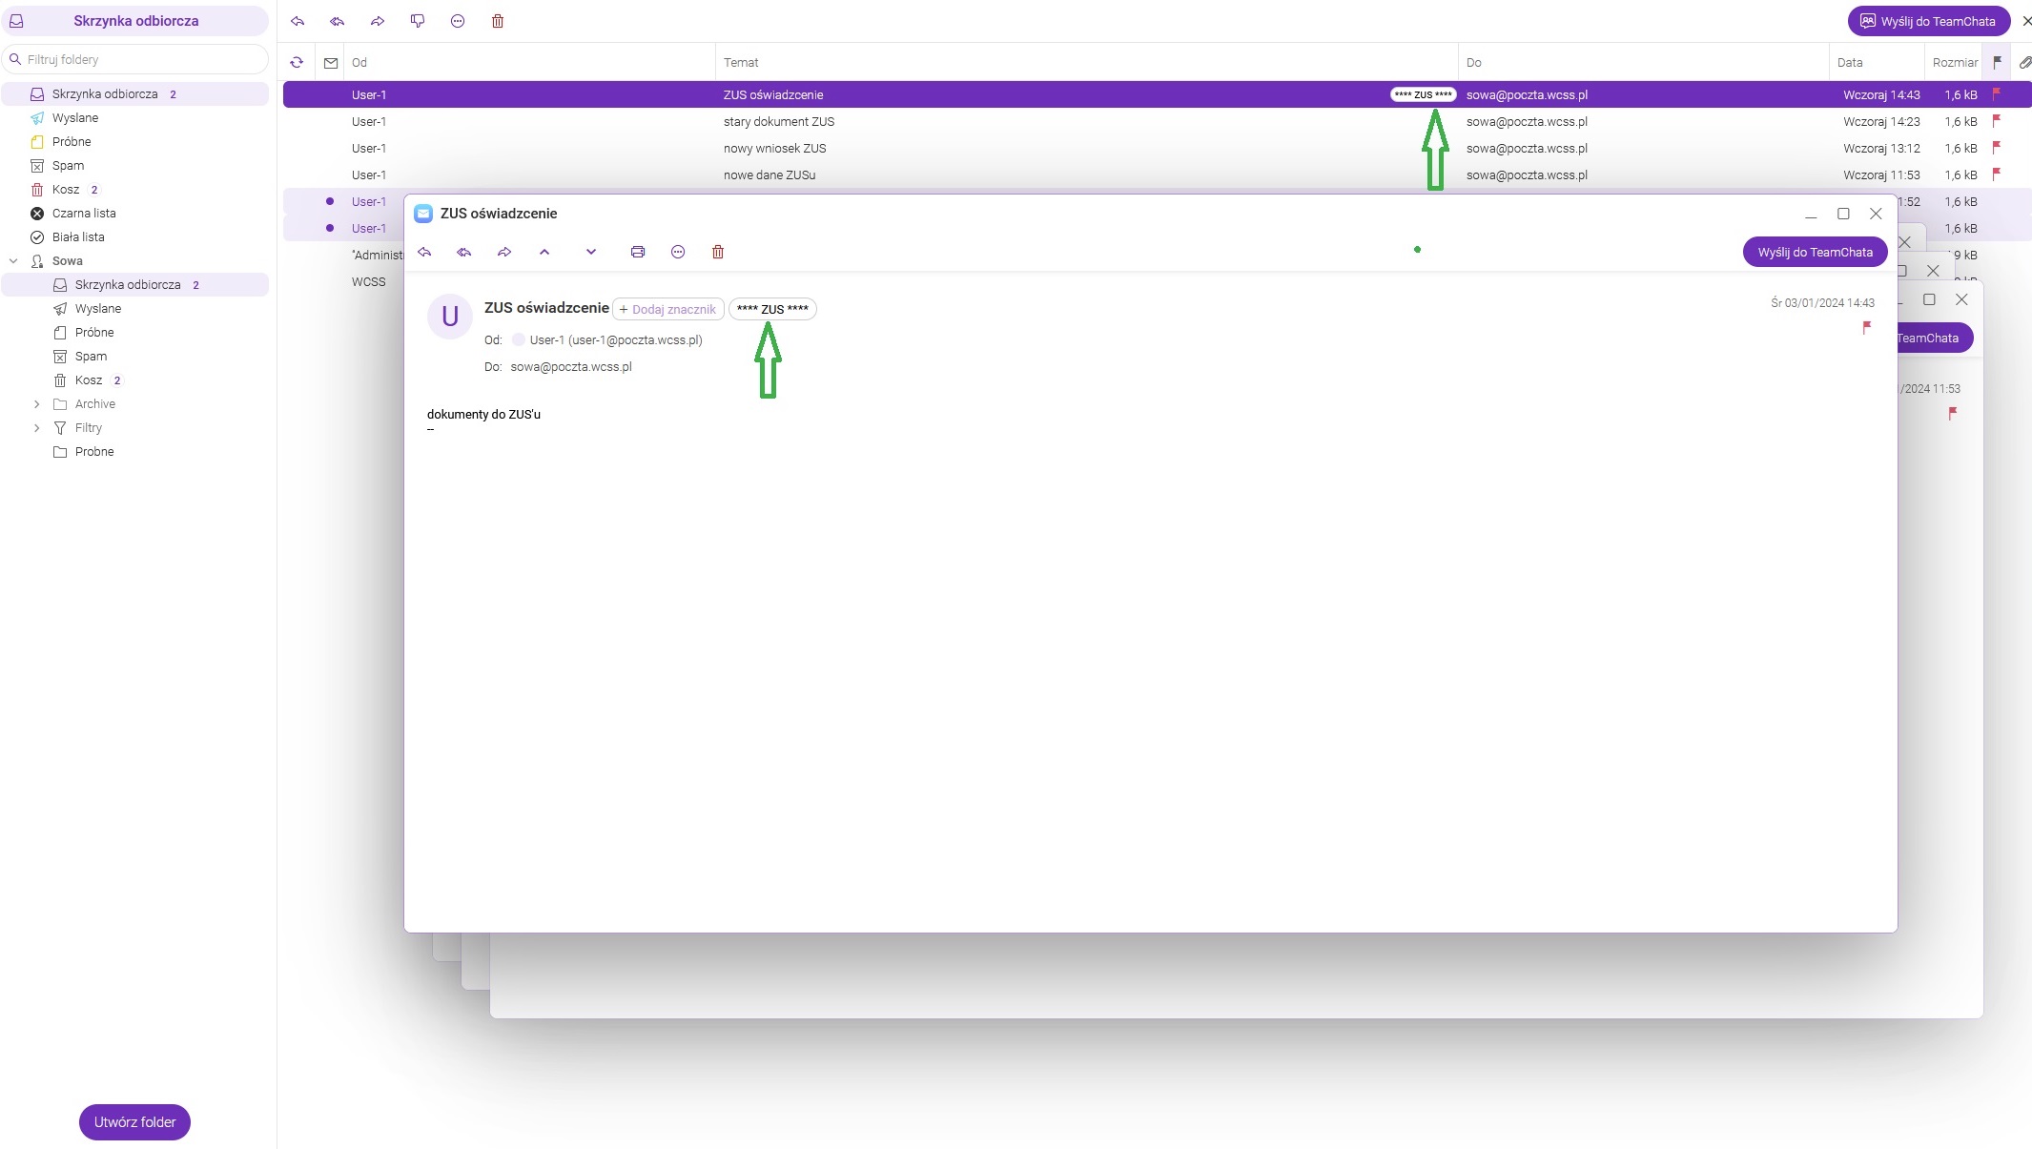Viewport: 2032px width, 1149px height.
Task: Toggle flag on the 'nowy wniosek ZUS' row
Action: pyautogui.click(x=1995, y=148)
